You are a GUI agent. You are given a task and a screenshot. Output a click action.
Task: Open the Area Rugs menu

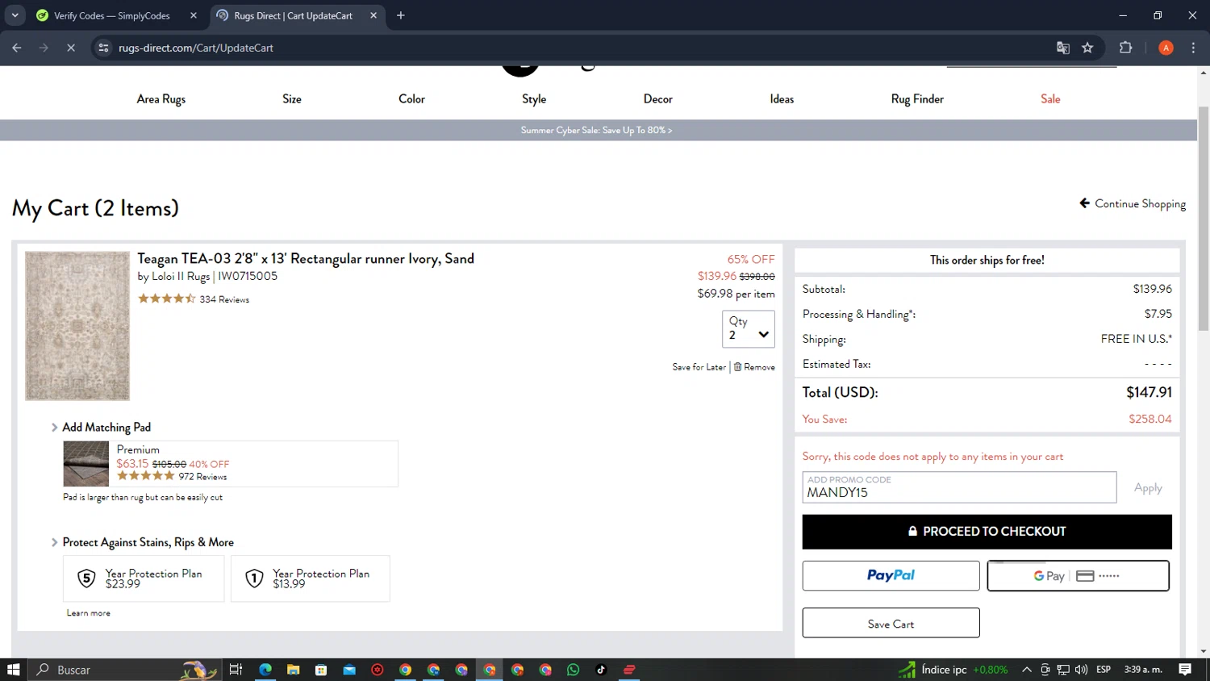click(161, 99)
